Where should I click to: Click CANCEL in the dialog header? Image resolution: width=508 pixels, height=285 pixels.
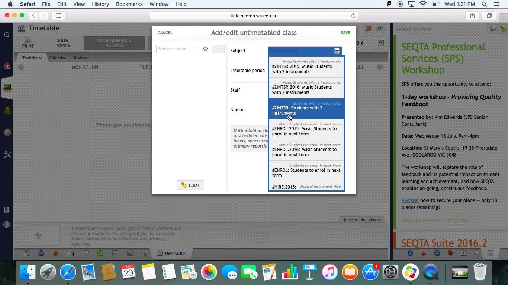(165, 33)
